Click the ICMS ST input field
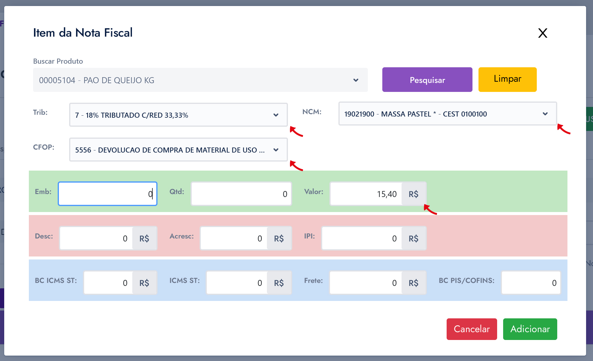This screenshot has height=361, width=593. [237, 283]
